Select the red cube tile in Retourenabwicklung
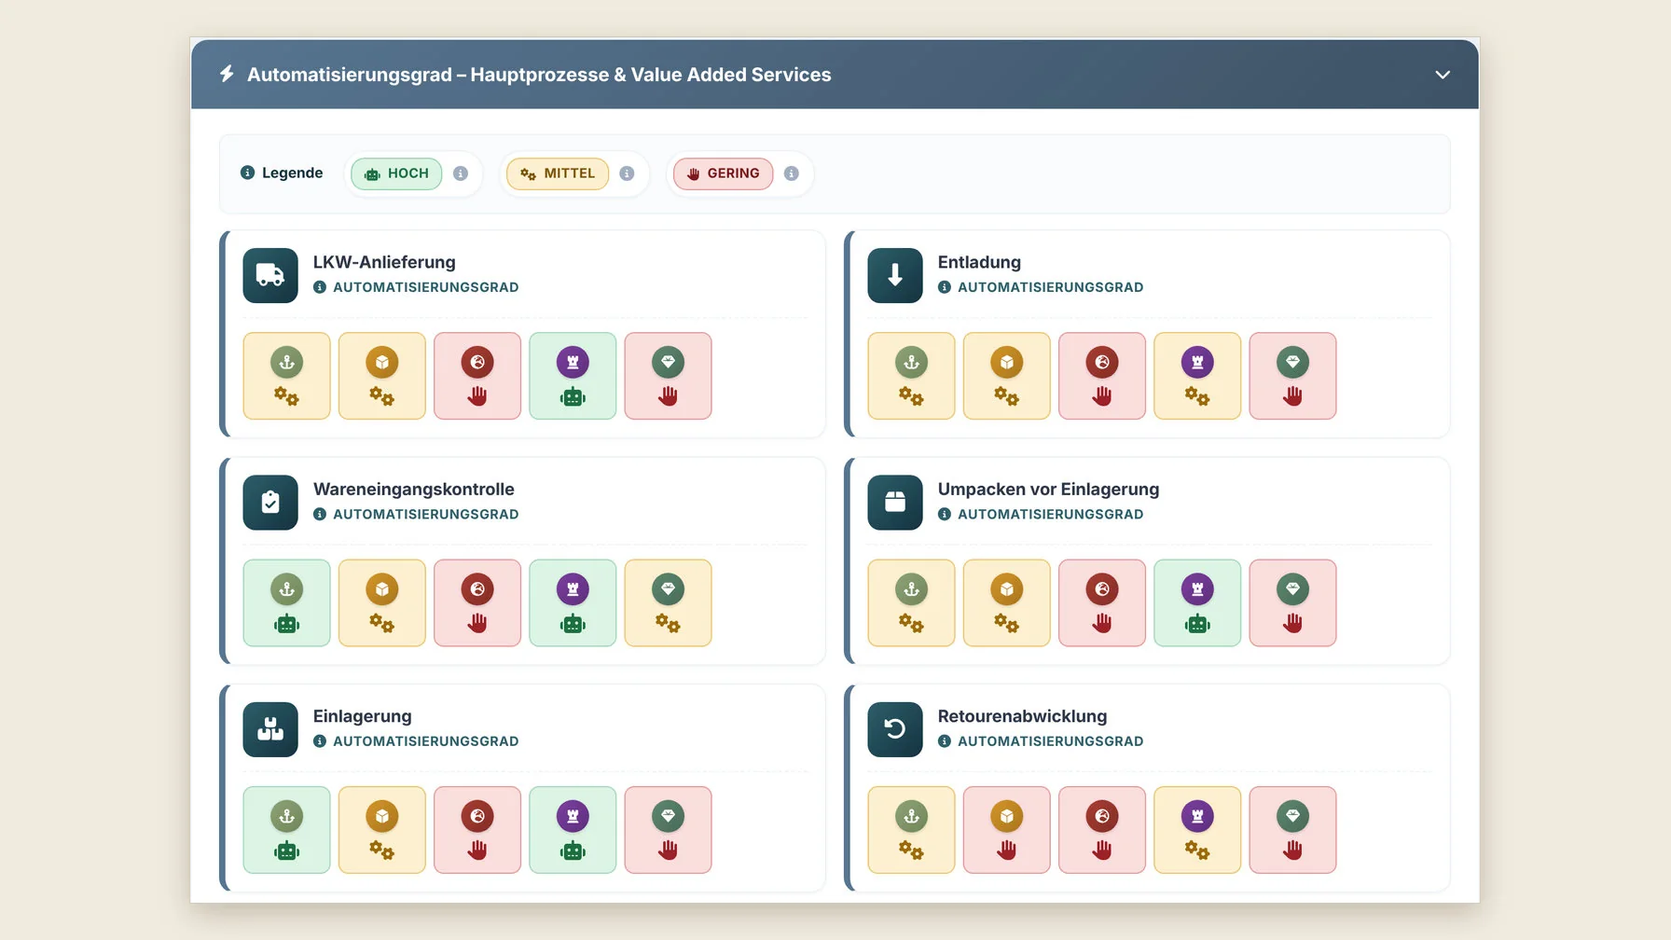The height and width of the screenshot is (940, 1671). [x=1007, y=830]
